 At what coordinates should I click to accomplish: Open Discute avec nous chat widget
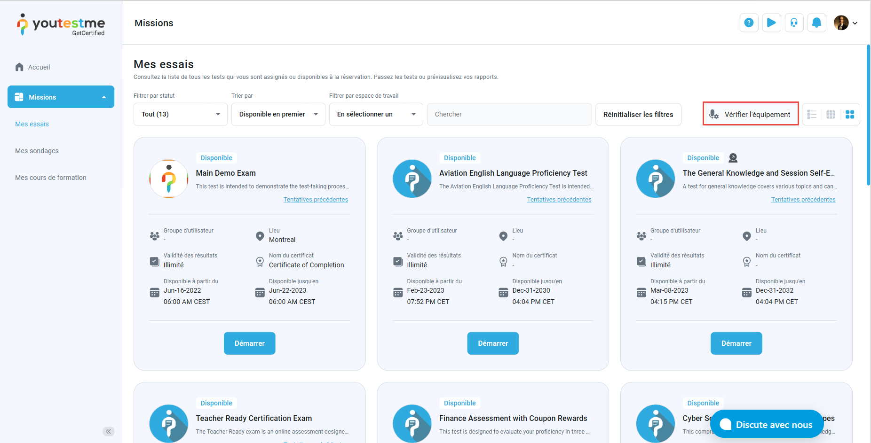tap(767, 424)
